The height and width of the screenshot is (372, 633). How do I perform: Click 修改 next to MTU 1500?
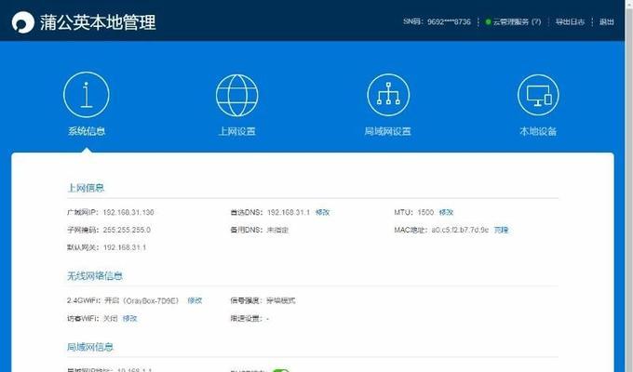[x=446, y=212]
